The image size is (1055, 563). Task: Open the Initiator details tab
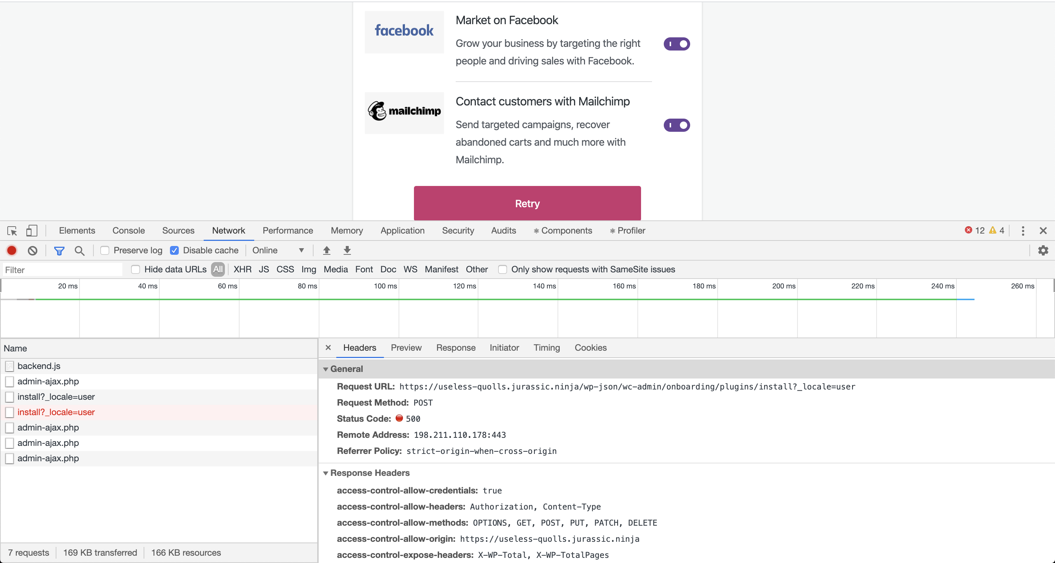[x=504, y=348]
